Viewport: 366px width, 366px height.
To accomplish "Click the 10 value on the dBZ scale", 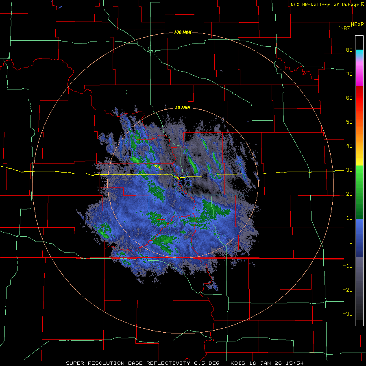I will [349, 218].
